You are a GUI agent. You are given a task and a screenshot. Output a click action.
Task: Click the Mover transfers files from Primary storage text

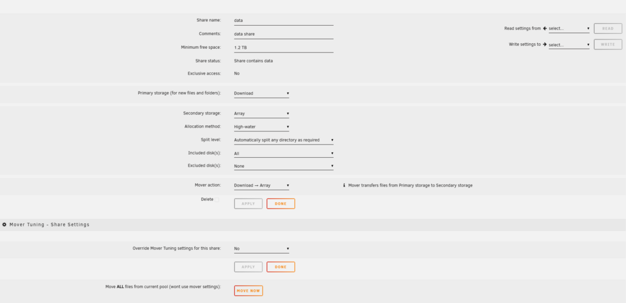[411, 185]
